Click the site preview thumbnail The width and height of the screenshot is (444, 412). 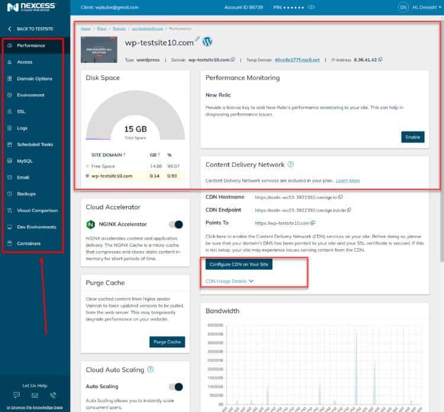pos(99,50)
